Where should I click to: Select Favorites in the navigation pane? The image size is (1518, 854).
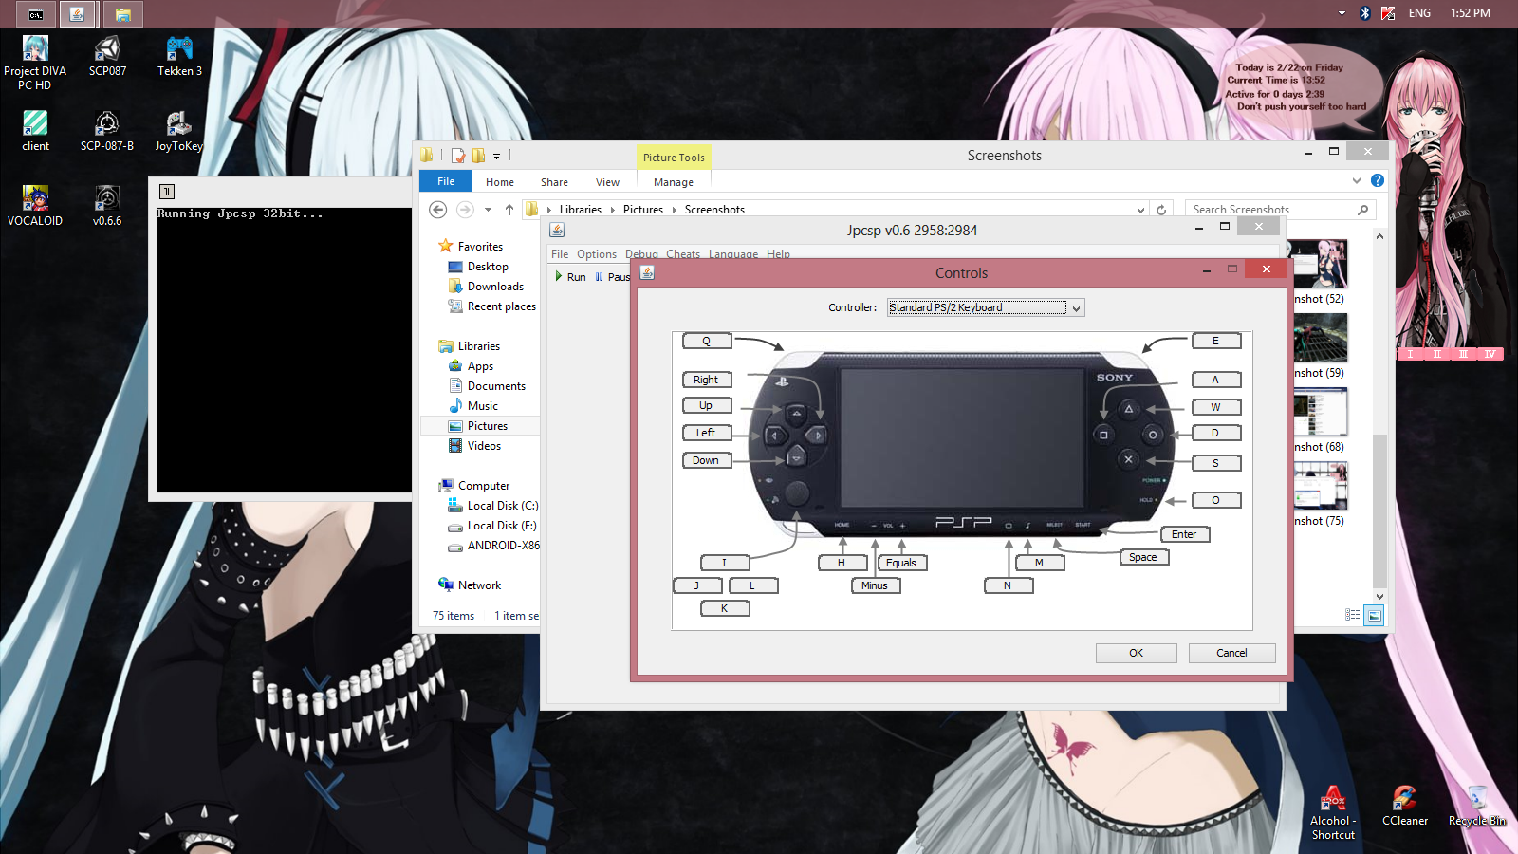pyautogui.click(x=480, y=247)
